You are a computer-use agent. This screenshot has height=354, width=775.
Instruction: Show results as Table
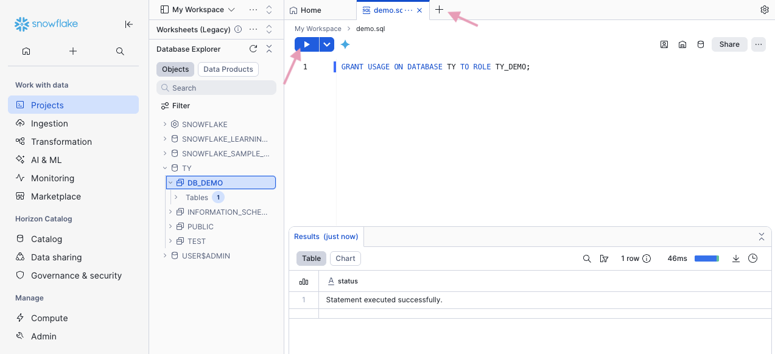tap(311, 259)
